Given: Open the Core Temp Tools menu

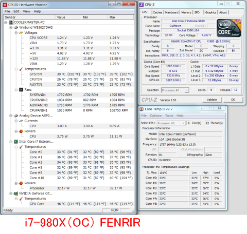Looking at the screenshot, I should click(169, 116).
